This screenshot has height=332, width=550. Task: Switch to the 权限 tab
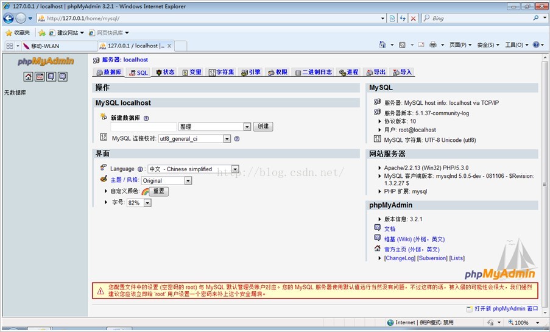point(278,72)
